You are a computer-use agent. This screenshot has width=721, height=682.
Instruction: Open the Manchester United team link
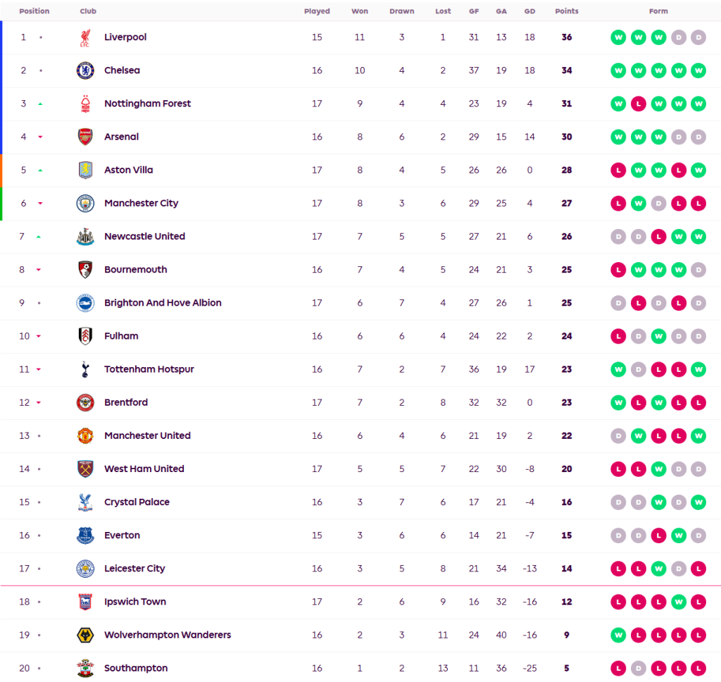147,435
